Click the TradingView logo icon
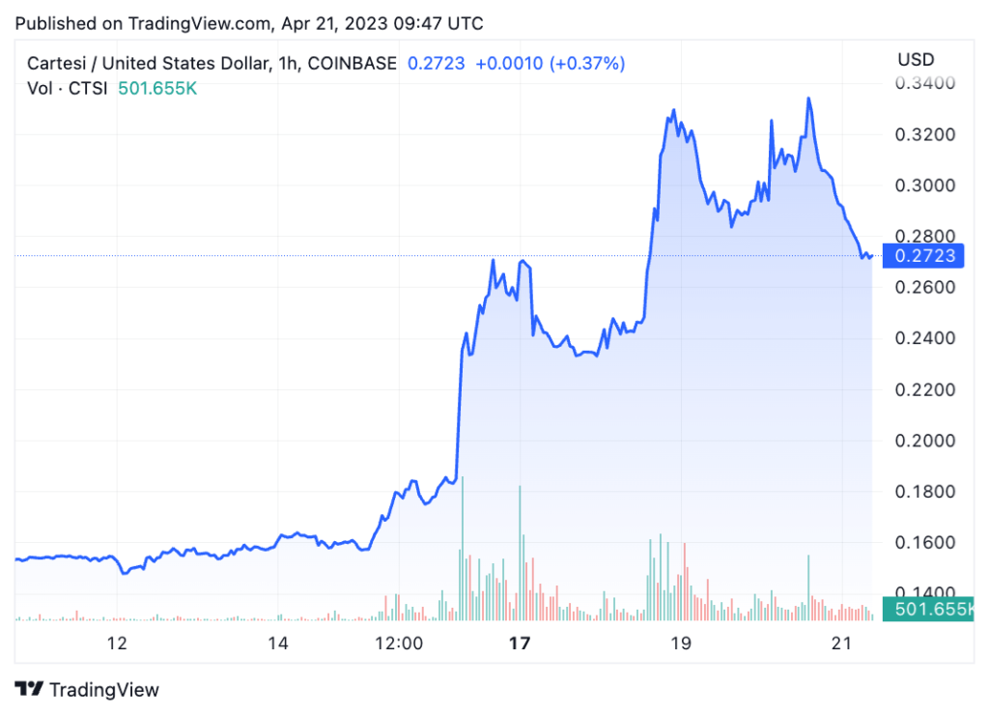Screen dimensions: 989x715 click(x=30, y=689)
